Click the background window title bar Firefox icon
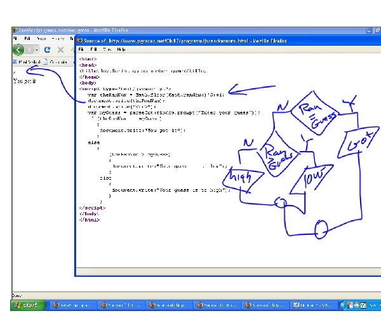This screenshot has width=381, height=325. tap(15, 30)
